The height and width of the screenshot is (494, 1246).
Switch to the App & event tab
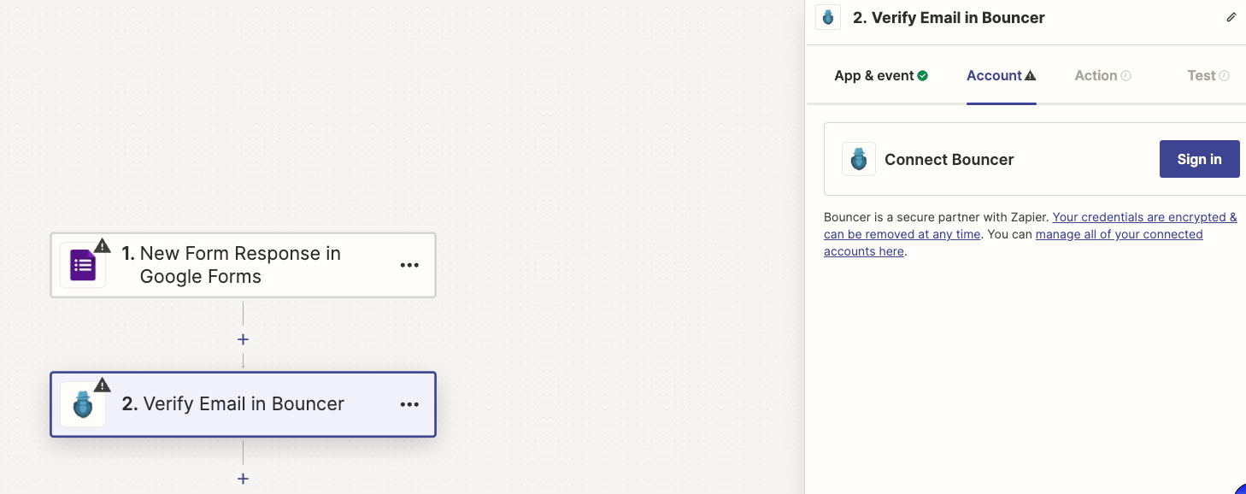pyautogui.click(x=881, y=75)
